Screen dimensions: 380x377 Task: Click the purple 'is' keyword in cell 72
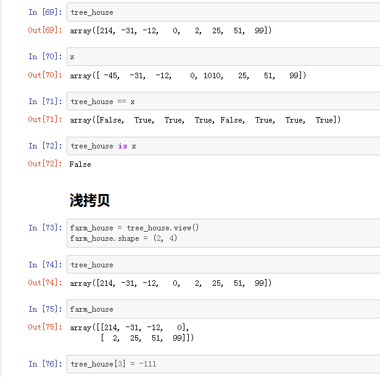point(123,146)
